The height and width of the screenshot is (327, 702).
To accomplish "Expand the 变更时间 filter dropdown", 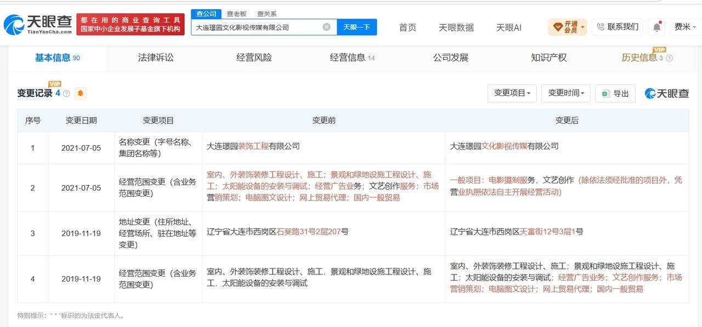I will (x=566, y=93).
